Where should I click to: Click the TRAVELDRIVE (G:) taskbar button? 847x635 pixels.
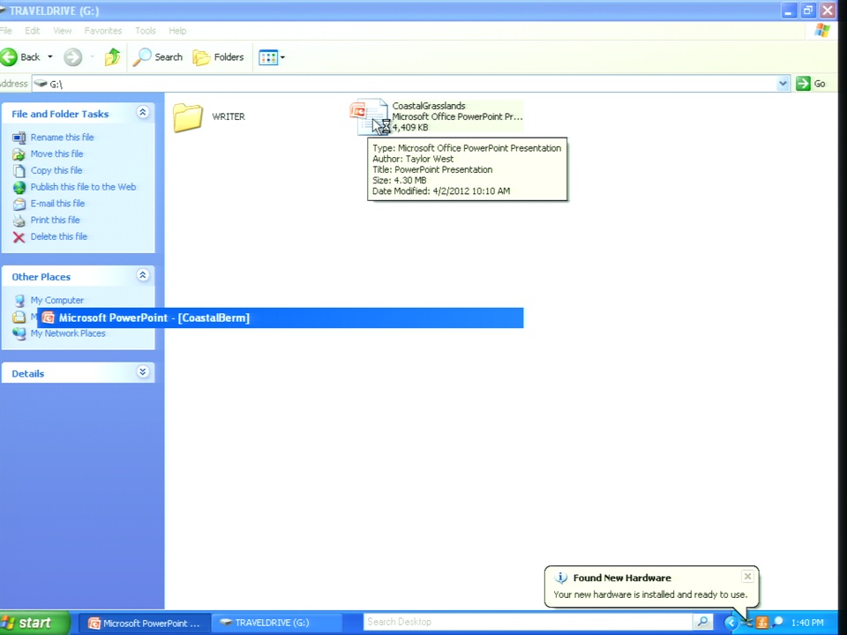(x=275, y=624)
